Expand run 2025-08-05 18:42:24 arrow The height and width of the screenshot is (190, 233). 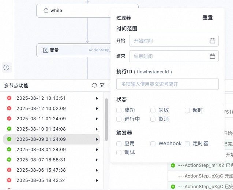97,180
